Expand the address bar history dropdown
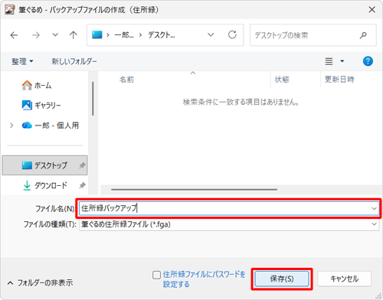Screen dimensions: 383x300 coord(211,34)
